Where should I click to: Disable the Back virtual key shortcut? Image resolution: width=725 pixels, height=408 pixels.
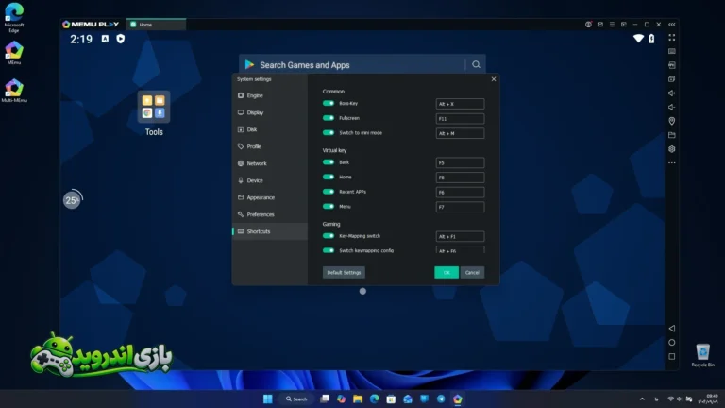pos(329,162)
